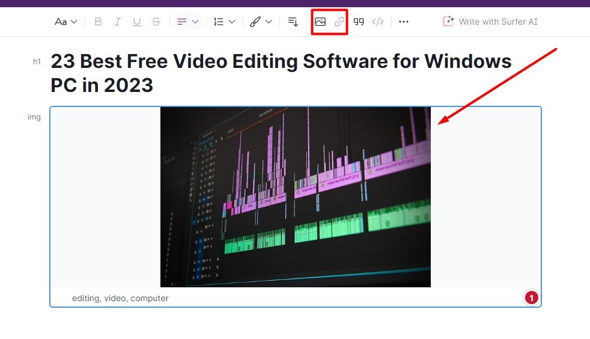Toggle underline formatting
The width and height of the screenshot is (590, 339).
[137, 22]
